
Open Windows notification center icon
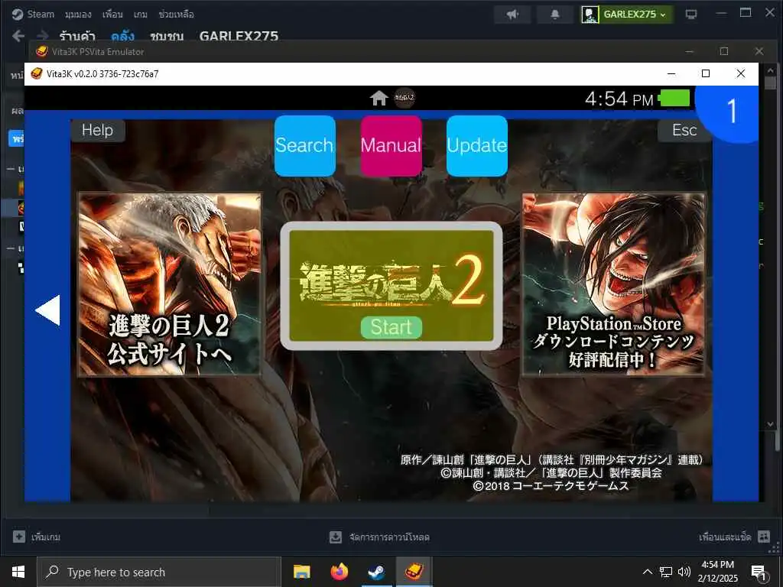[759, 572]
